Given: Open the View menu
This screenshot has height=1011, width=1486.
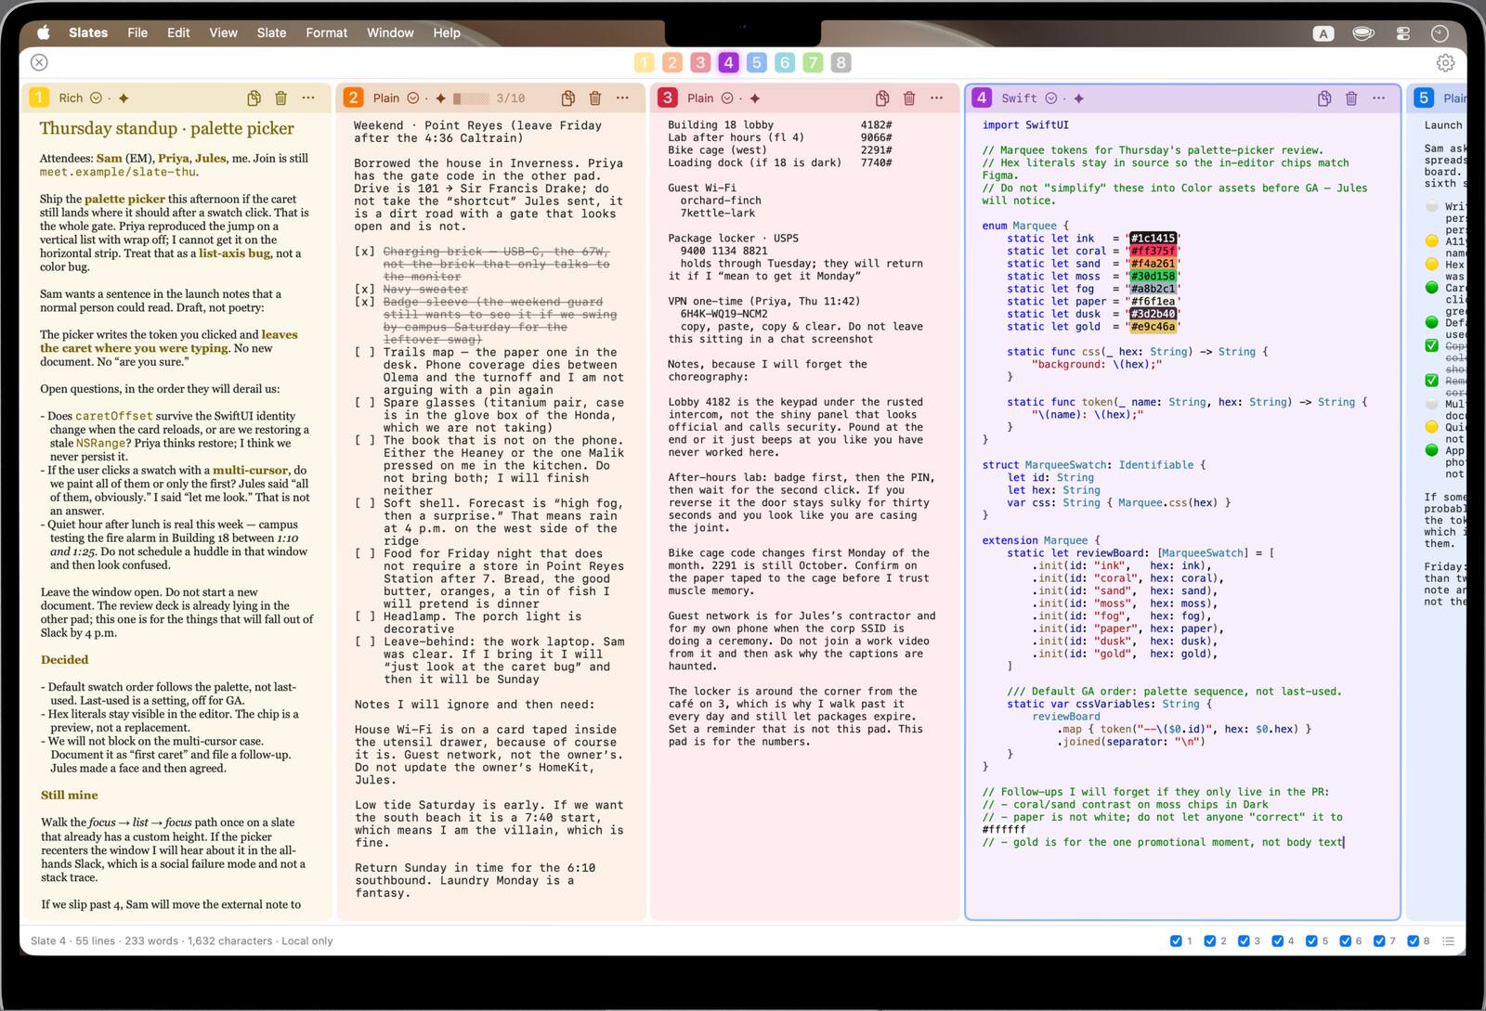Looking at the screenshot, I should point(223,32).
